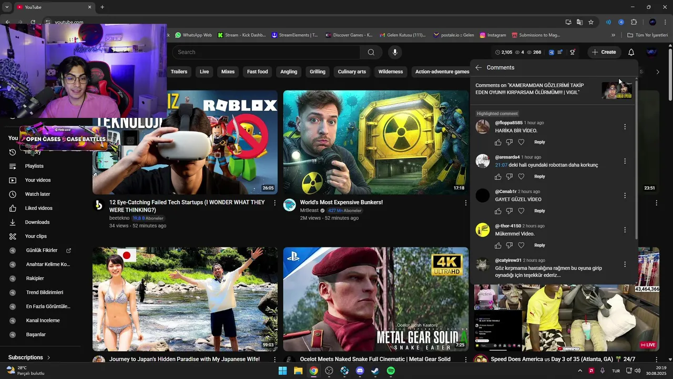Expand the Subscriptions section chevron
This screenshot has width=673, height=379.
(49, 357)
